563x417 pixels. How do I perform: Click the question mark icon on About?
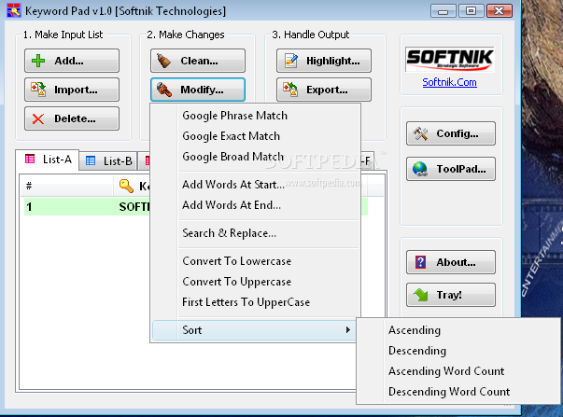(x=420, y=262)
